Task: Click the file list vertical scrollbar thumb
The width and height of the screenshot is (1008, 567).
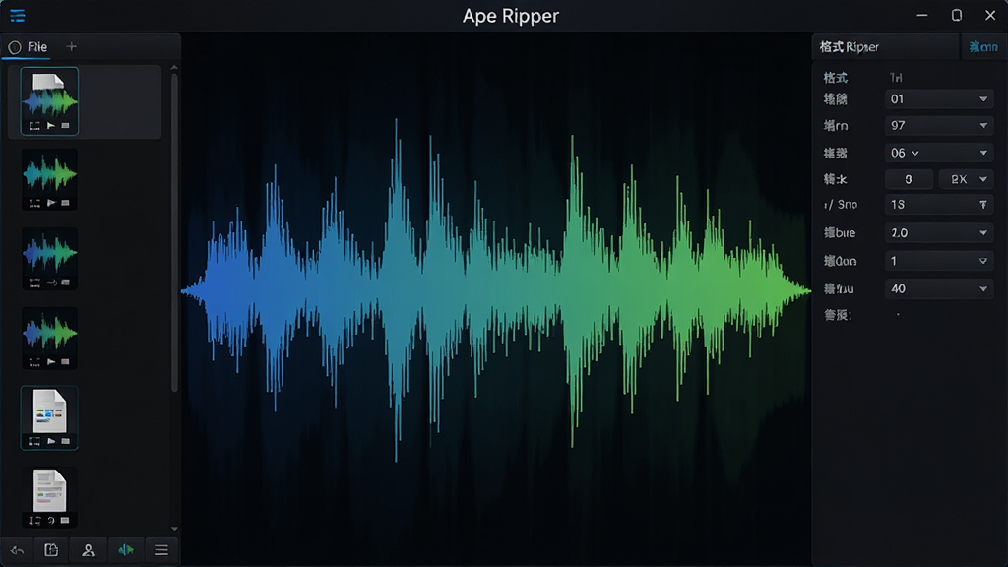Action: [174, 232]
